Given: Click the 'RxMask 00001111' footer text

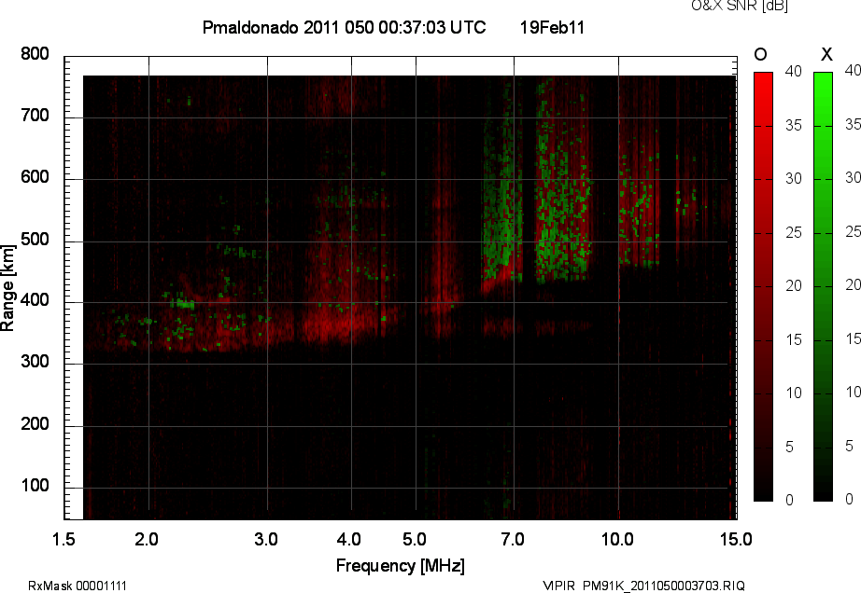Looking at the screenshot, I should (x=78, y=586).
